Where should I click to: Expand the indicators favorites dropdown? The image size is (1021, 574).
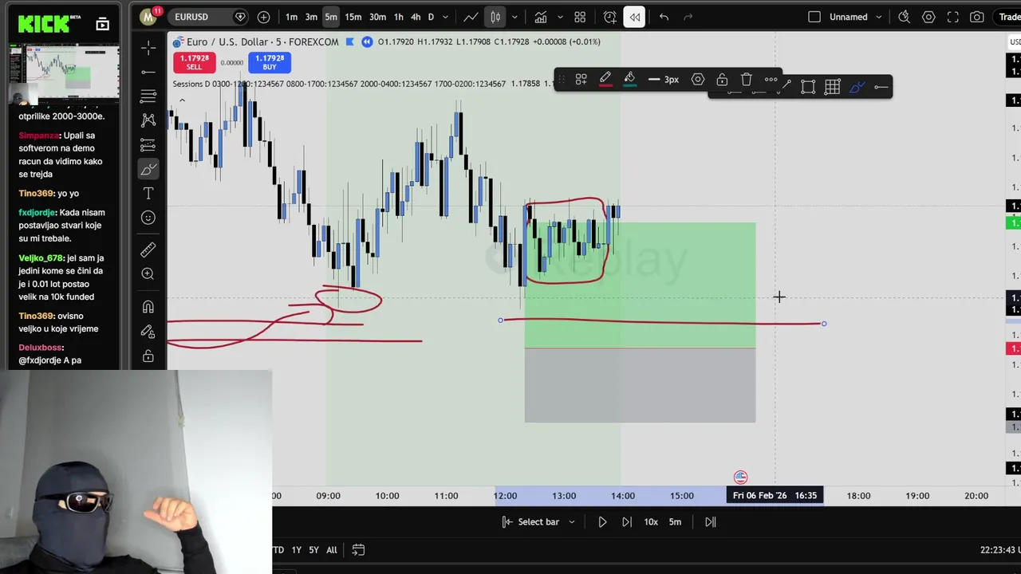pyautogui.click(x=560, y=17)
